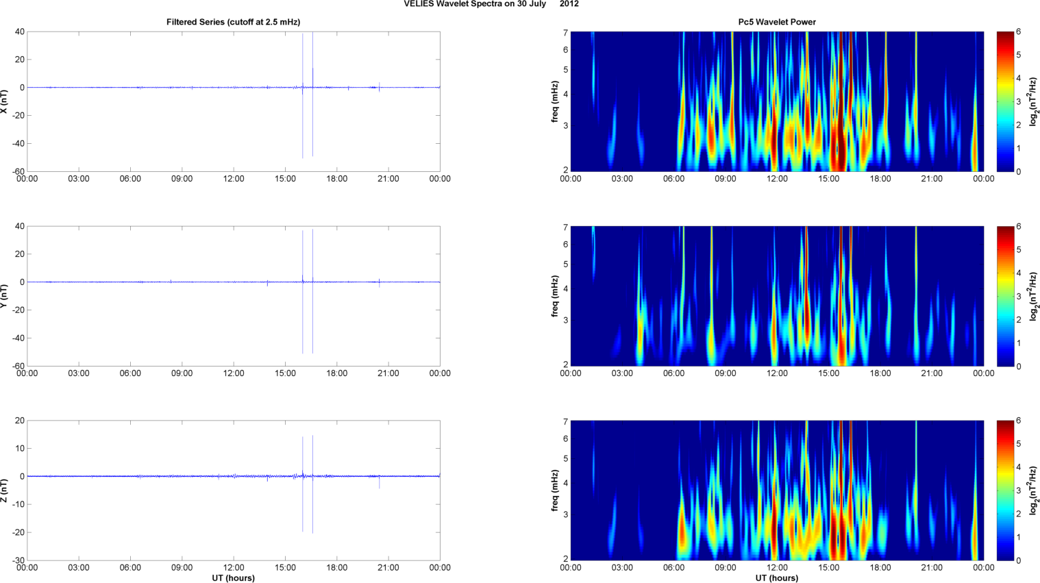Click the middle spectrogram's color bar

(1004, 296)
